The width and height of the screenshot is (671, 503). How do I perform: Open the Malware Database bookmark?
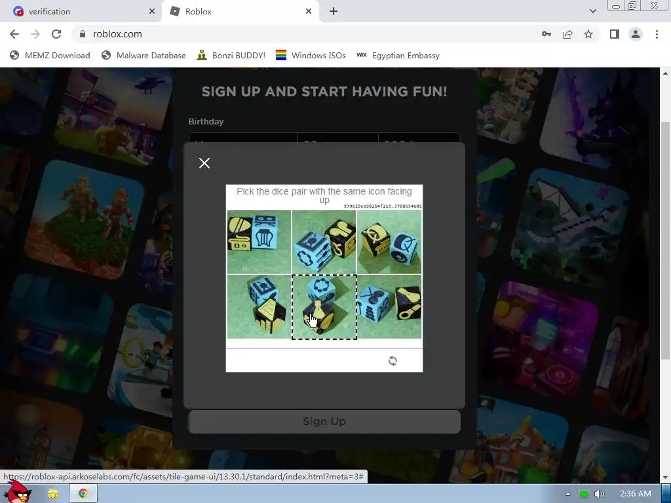tap(144, 55)
